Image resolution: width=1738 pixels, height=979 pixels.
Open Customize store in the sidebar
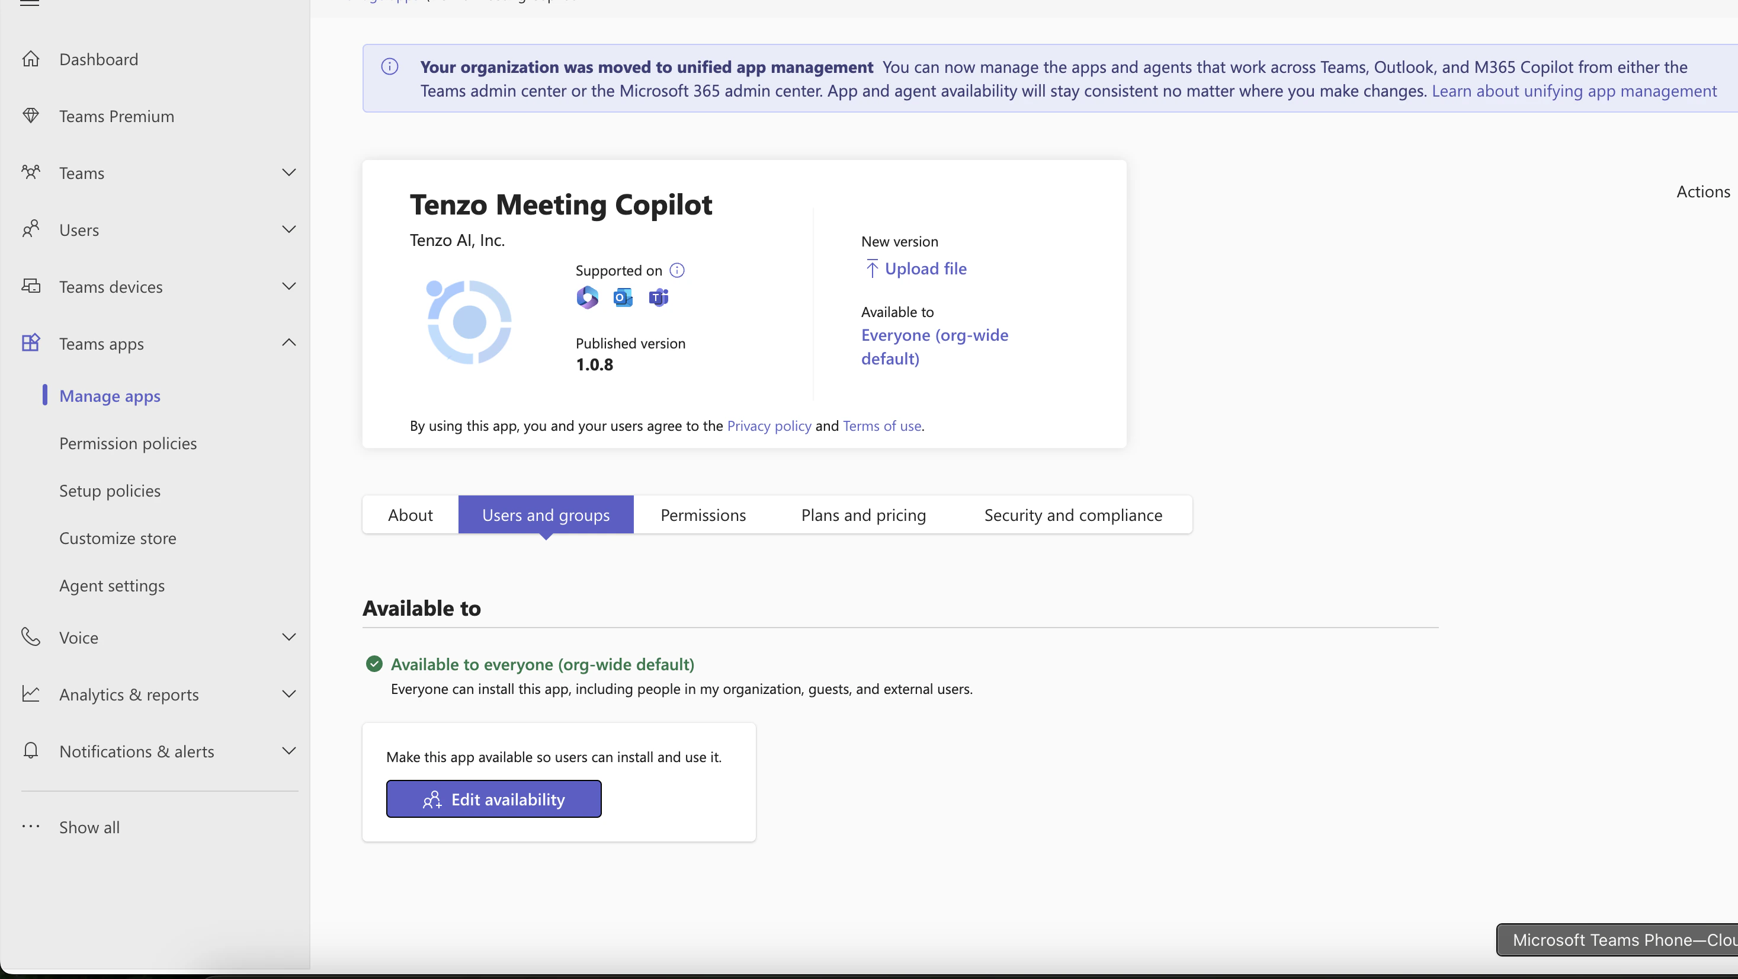coord(117,538)
